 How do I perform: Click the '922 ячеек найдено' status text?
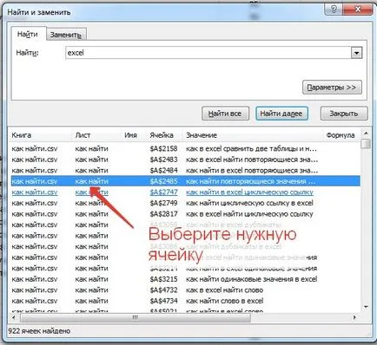(x=39, y=331)
